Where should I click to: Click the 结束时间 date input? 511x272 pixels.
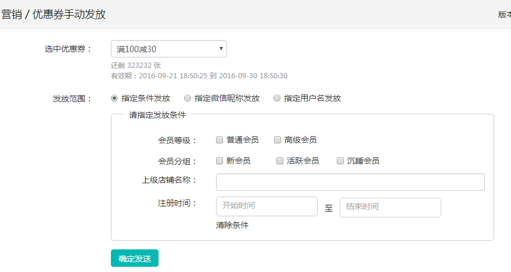tap(390, 207)
